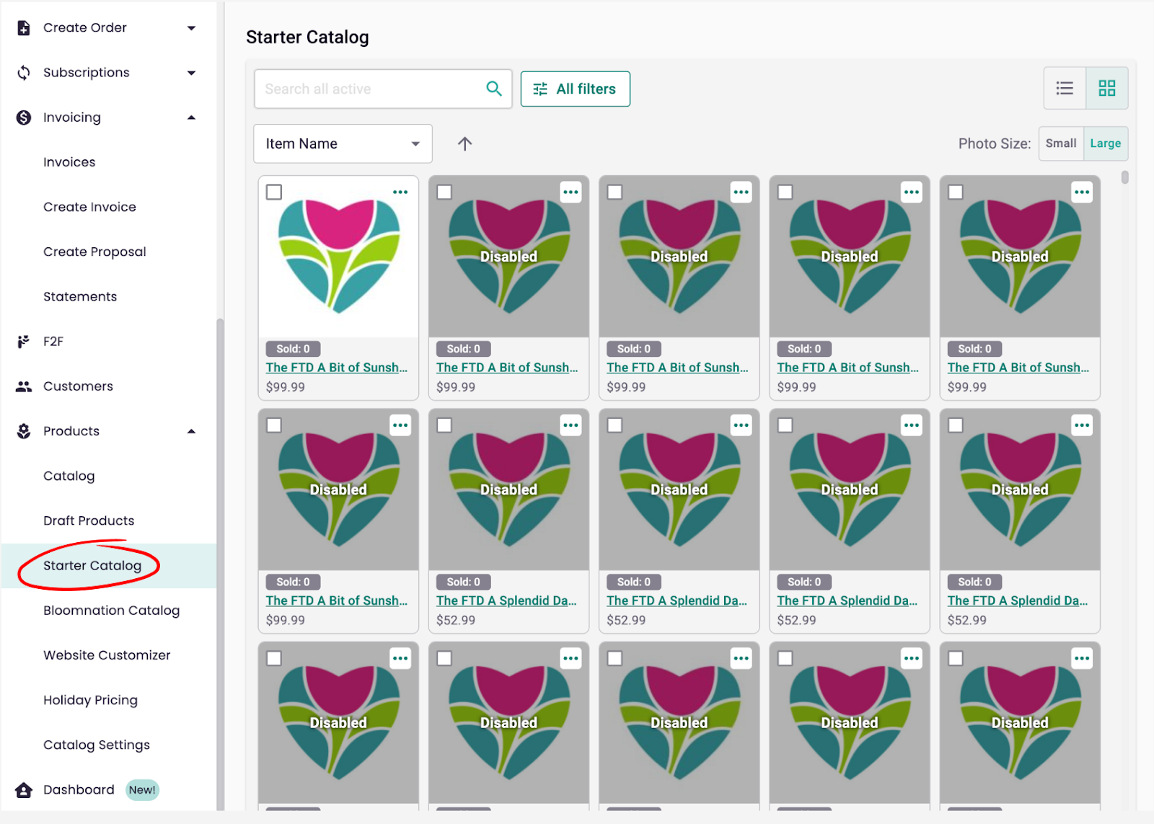This screenshot has height=824, width=1154.
Task: Open Draft Products in sidebar
Action: coord(89,520)
